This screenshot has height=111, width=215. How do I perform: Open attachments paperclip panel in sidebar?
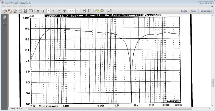click(4, 24)
